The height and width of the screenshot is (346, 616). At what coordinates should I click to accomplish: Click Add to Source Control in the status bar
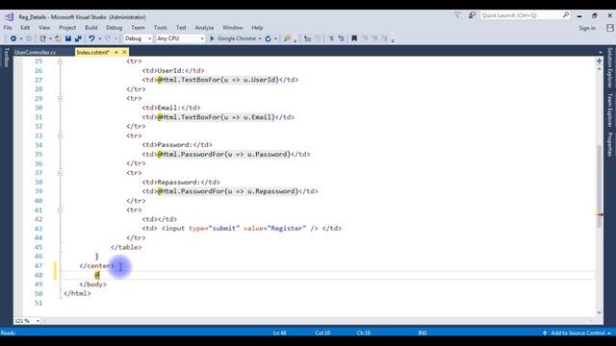click(x=577, y=334)
